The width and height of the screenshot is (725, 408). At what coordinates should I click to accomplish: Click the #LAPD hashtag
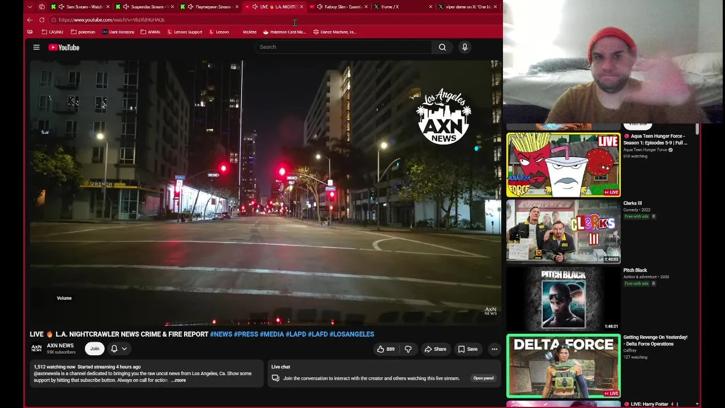[x=296, y=334]
